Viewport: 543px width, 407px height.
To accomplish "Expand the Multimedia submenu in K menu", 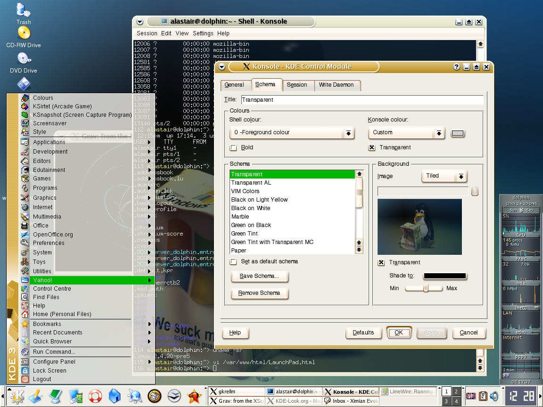I will point(87,217).
